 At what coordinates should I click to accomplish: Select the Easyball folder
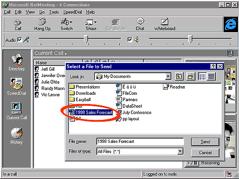(80, 100)
